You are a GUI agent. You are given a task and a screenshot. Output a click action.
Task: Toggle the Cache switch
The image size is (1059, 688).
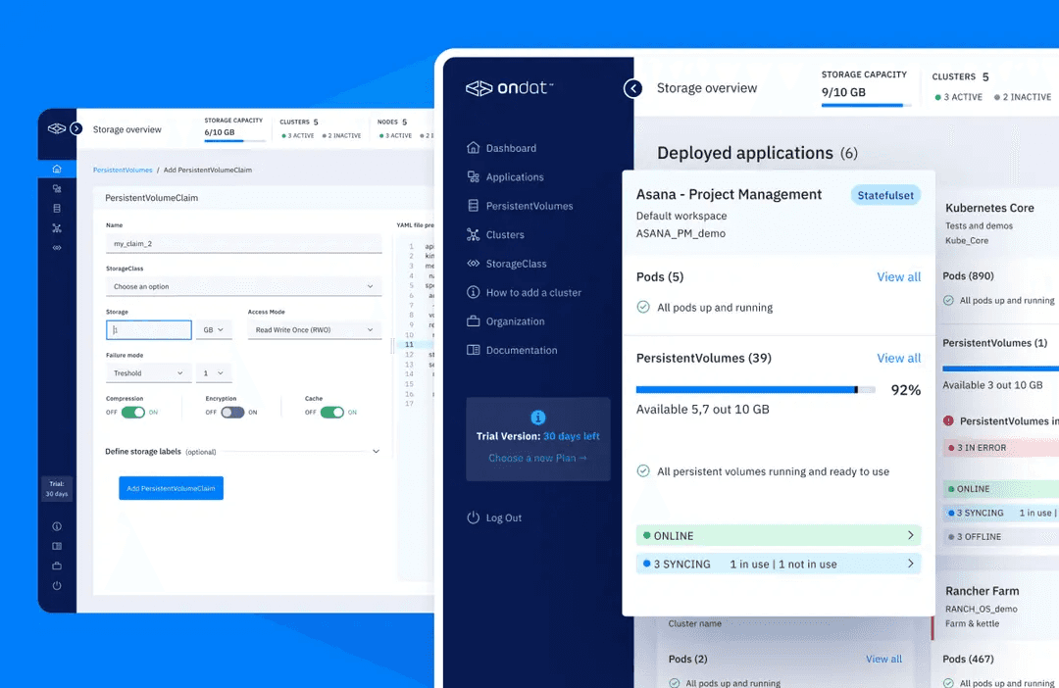[331, 412]
